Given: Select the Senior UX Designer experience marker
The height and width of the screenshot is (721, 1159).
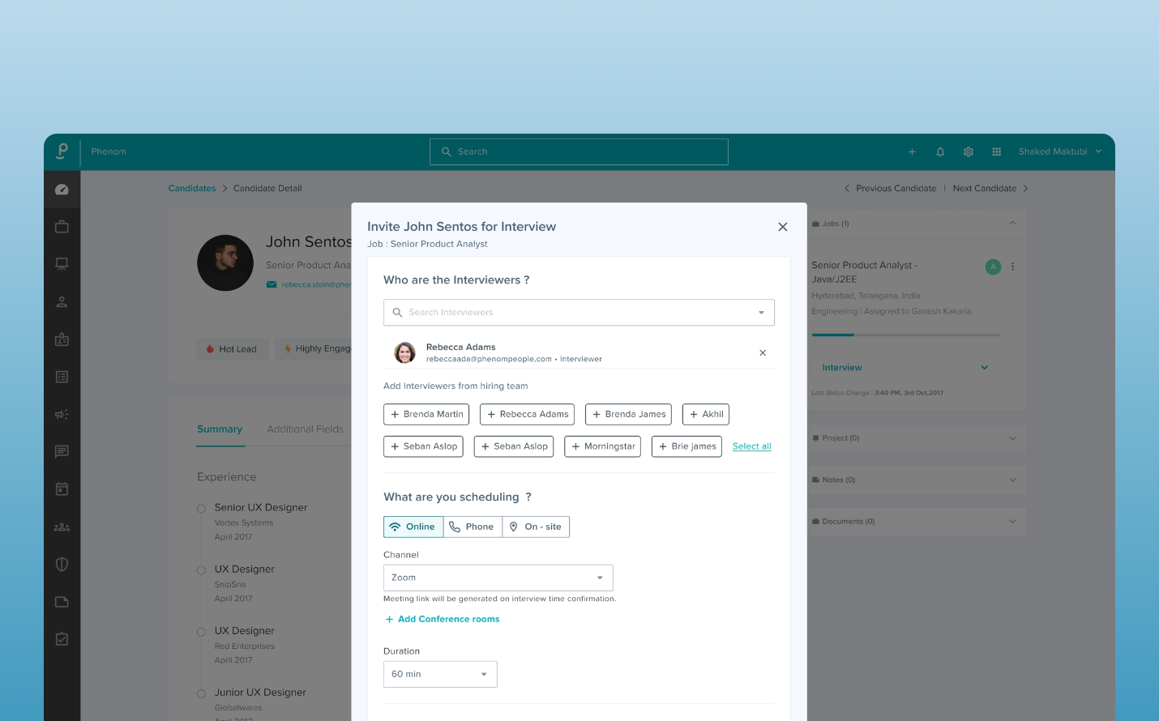Looking at the screenshot, I should click(x=201, y=509).
